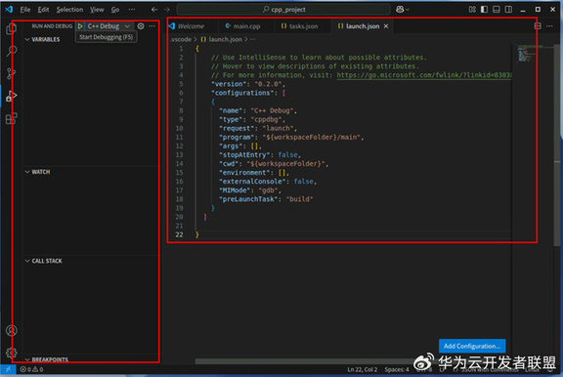563x377 pixels.
Task: Click line number 22 in the gutter
Action: [179, 234]
